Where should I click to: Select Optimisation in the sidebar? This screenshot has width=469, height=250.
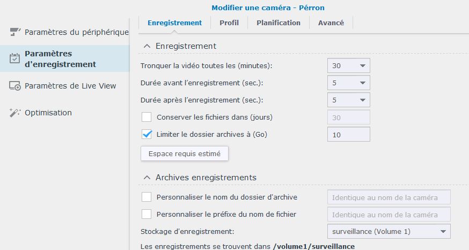point(48,113)
